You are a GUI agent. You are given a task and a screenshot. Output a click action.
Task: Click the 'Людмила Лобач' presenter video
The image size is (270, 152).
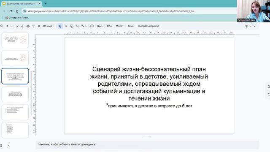pos(253,11)
